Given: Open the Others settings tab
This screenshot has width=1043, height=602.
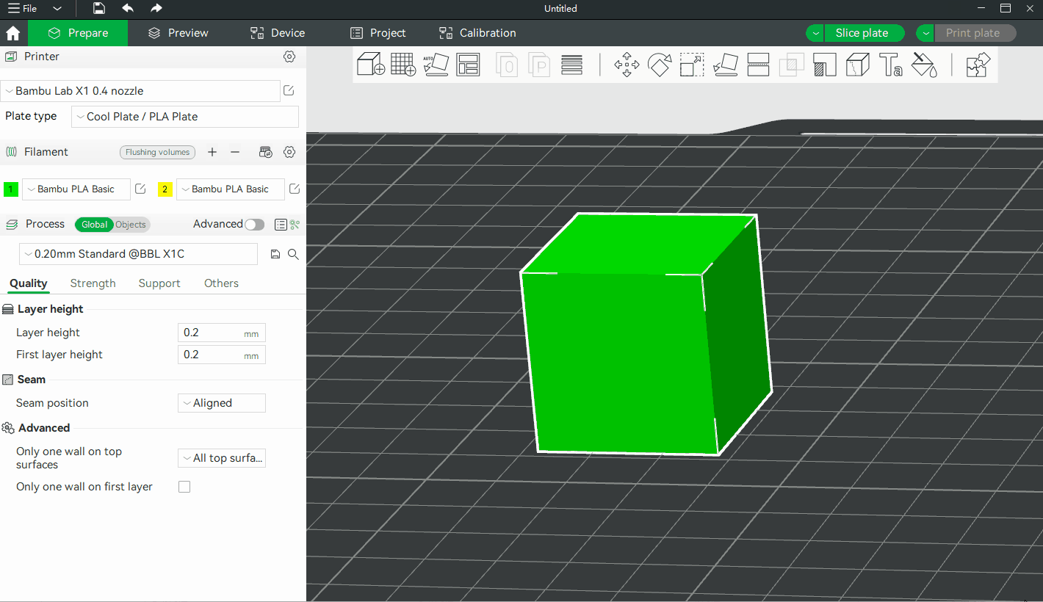Looking at the screenshot, I should tap(221, 283).
